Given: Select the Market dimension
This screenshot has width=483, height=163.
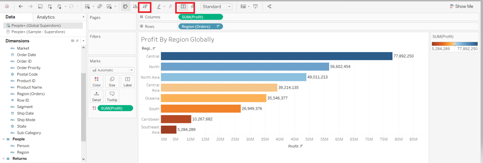Looking at the screenshot, I should [x=23, y=48].
